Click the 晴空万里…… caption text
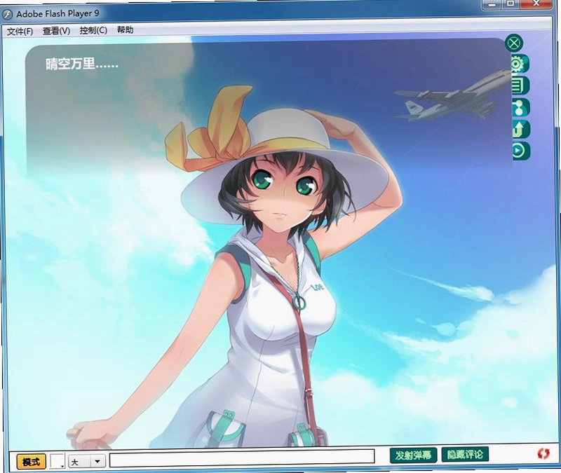Image resolution: width=561 pixels, height=473 pixels. pos(82,64)
